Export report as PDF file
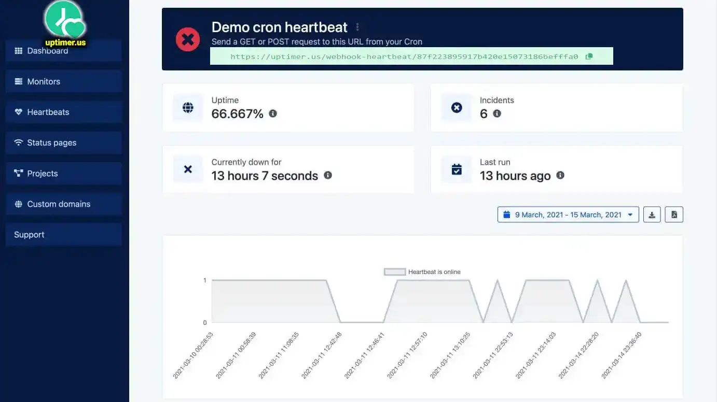 coord(674,214)
